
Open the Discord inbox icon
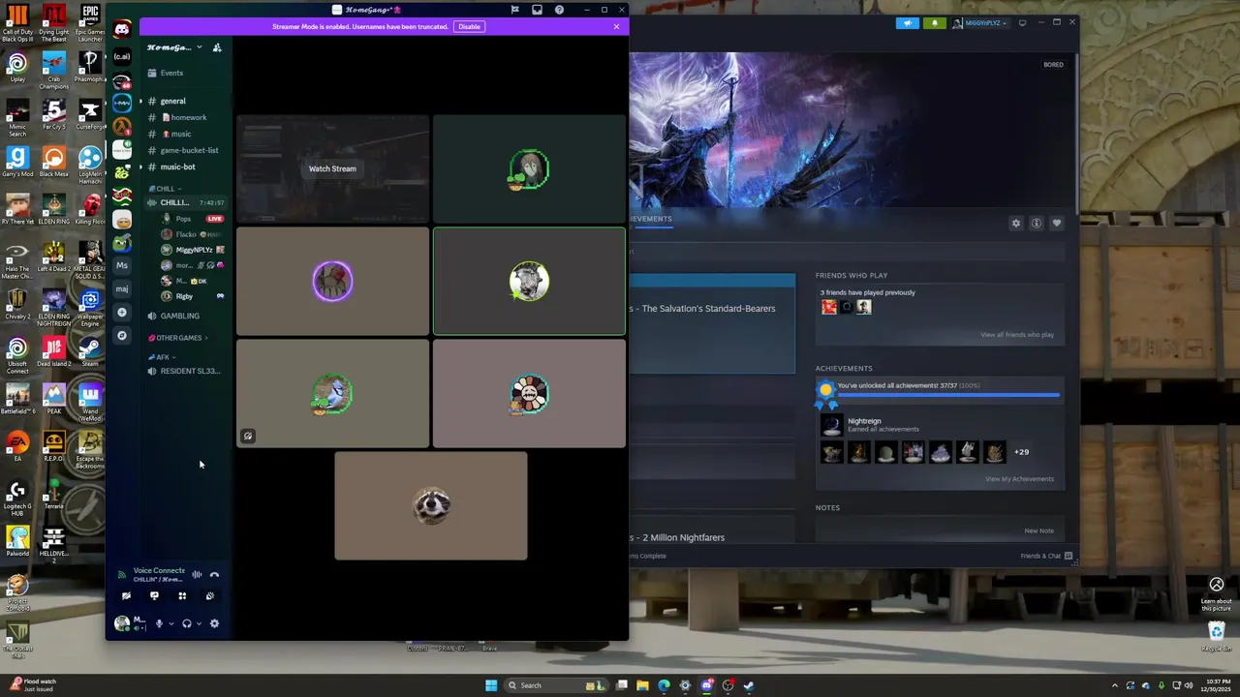[537, 10]
